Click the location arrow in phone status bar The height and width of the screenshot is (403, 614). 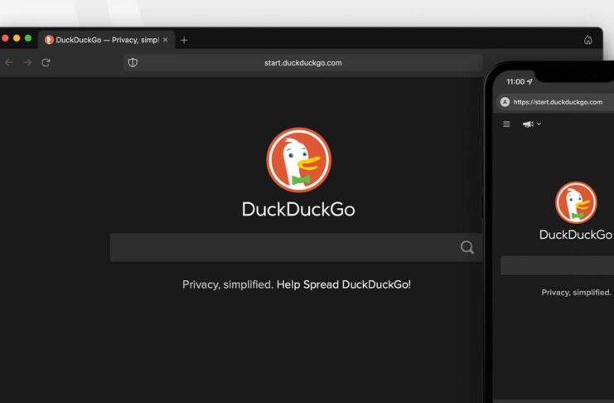pyautogui.click(x=529, y=81)
